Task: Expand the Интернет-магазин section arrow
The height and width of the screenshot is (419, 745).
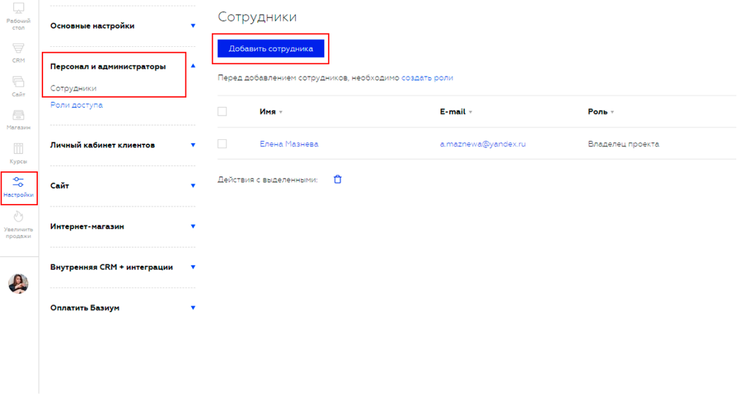Action: (x=193, y=227)
